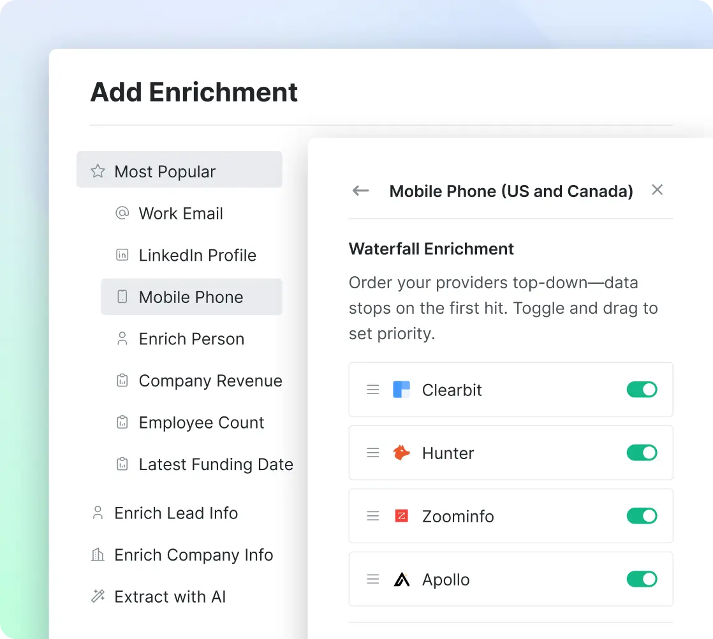Click the Clearbit provider name
The image size is (713, 639).
(452, 390)
